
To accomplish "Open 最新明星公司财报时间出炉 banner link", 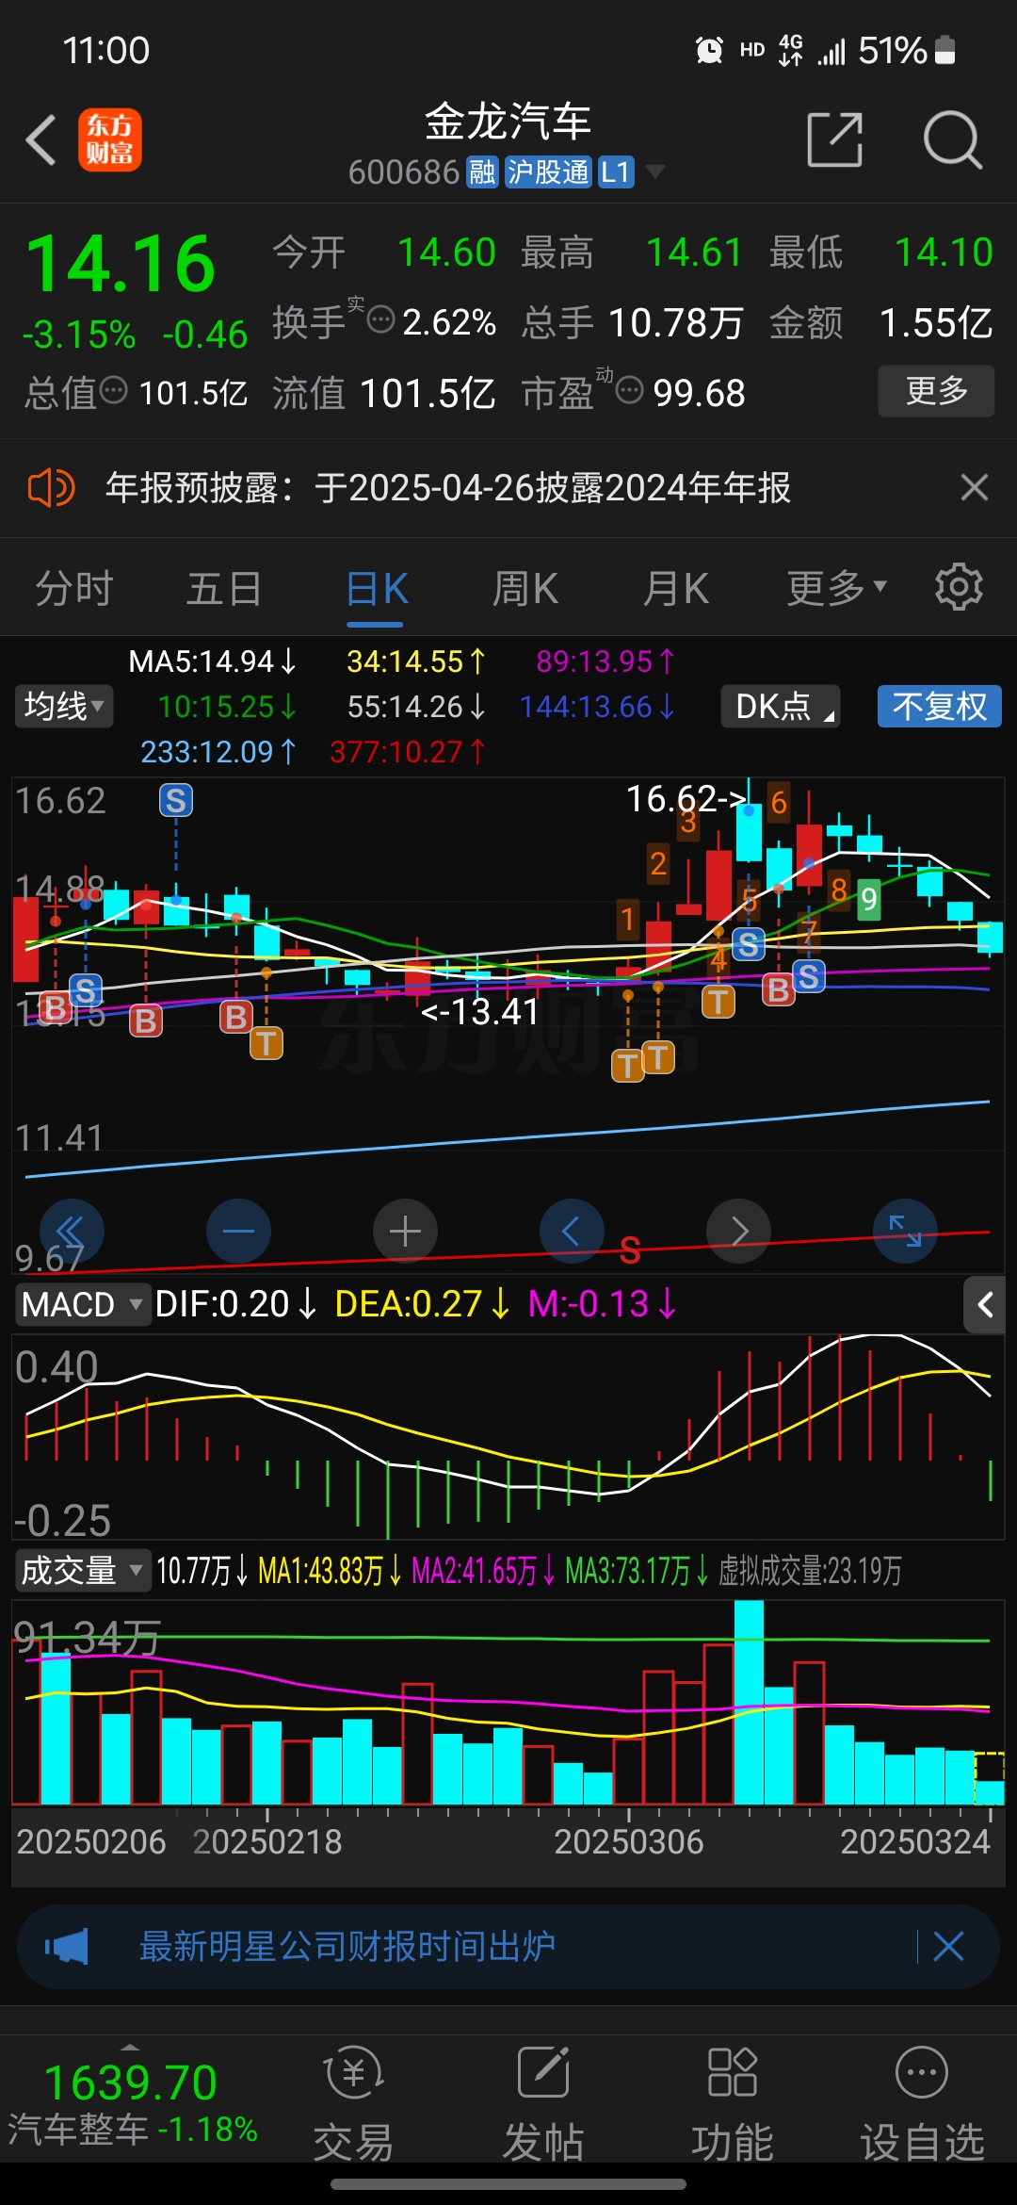I will click(x=347, y=1946).
